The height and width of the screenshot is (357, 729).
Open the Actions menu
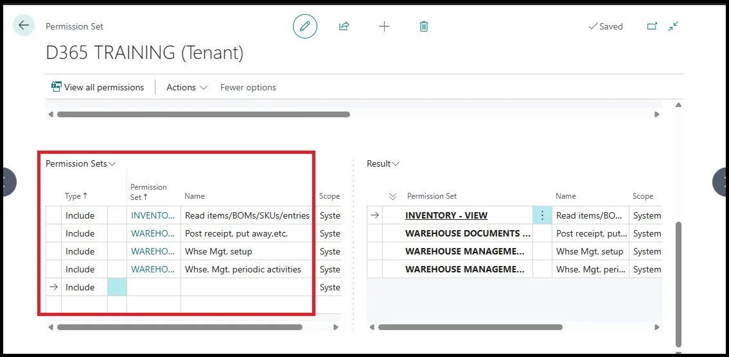point(187,87)
